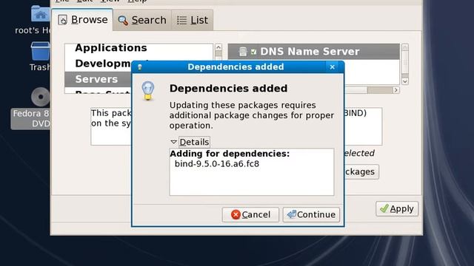Click the Continue button in the dialog
Viewport: 474px width, 266px height.
tap(311, 214)
